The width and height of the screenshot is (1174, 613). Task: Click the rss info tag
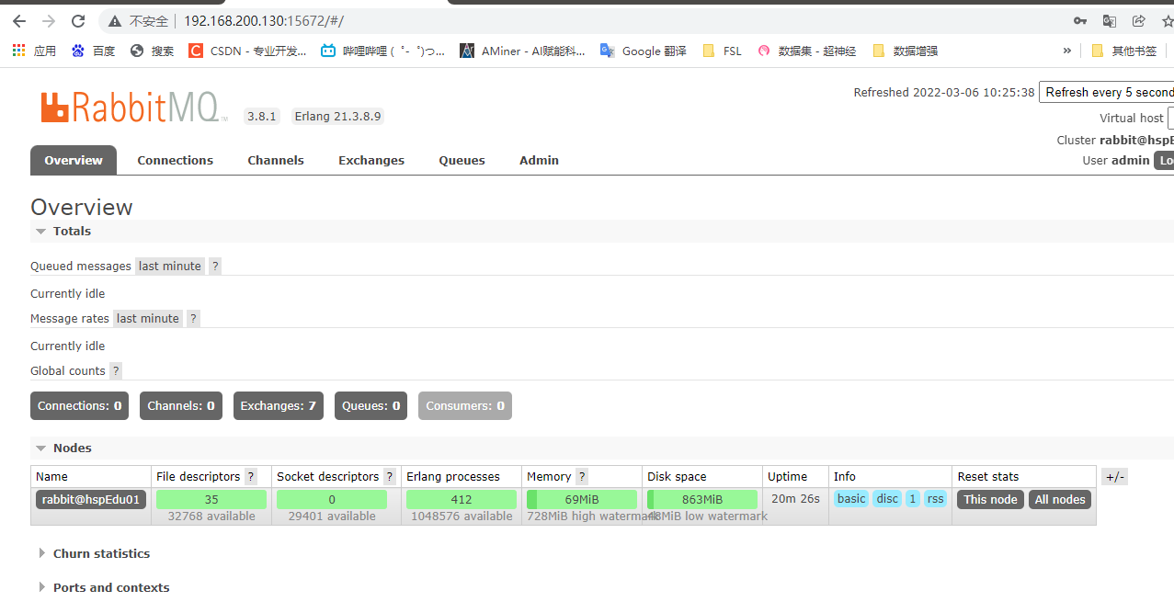(935, 498)
